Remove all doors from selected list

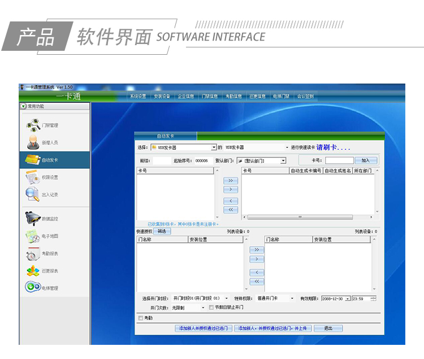coord(257,282)
